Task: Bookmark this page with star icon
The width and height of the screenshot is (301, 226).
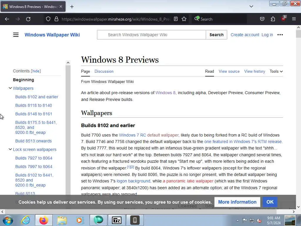Action: pos(184,19)
